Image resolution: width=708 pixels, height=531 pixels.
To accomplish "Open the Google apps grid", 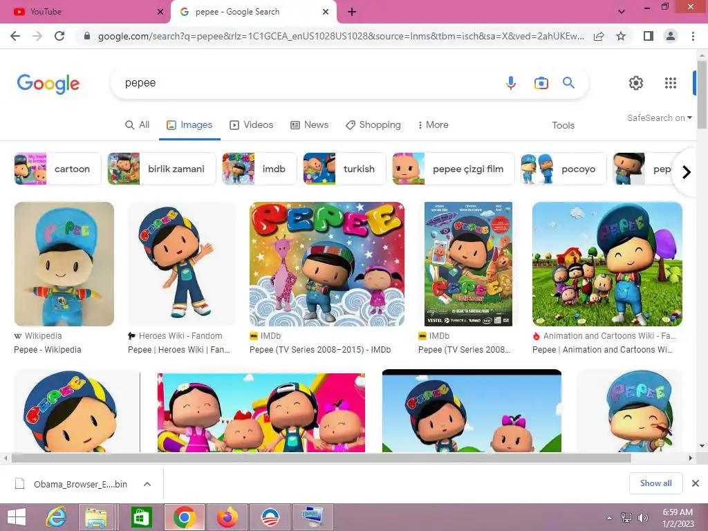I will (x=671, y=83).
